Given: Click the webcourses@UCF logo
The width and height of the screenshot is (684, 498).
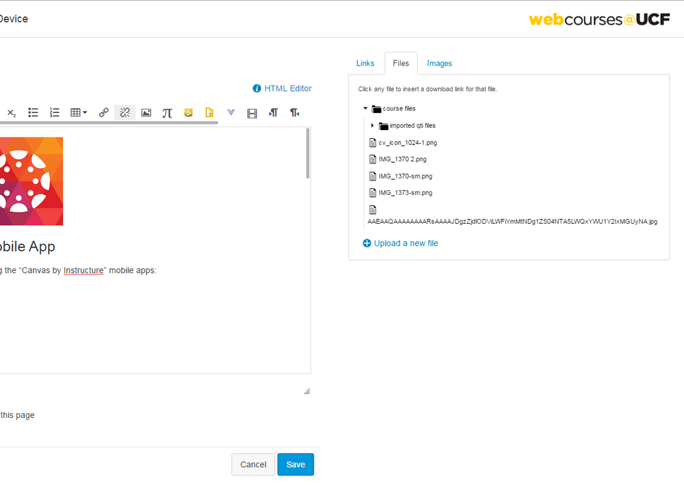Looking at the screenshot, I should 599,19.
